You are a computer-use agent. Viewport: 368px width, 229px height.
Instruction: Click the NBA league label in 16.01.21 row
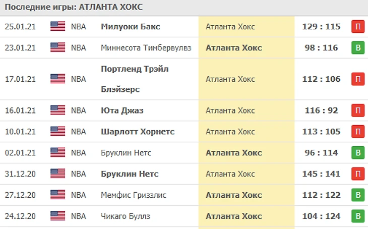click(78, 110)
